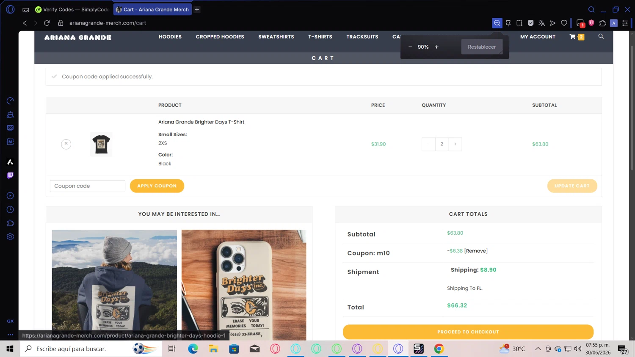Click the send/flow arrow icon in address bar
635x357 pixels.
[552, 23]
